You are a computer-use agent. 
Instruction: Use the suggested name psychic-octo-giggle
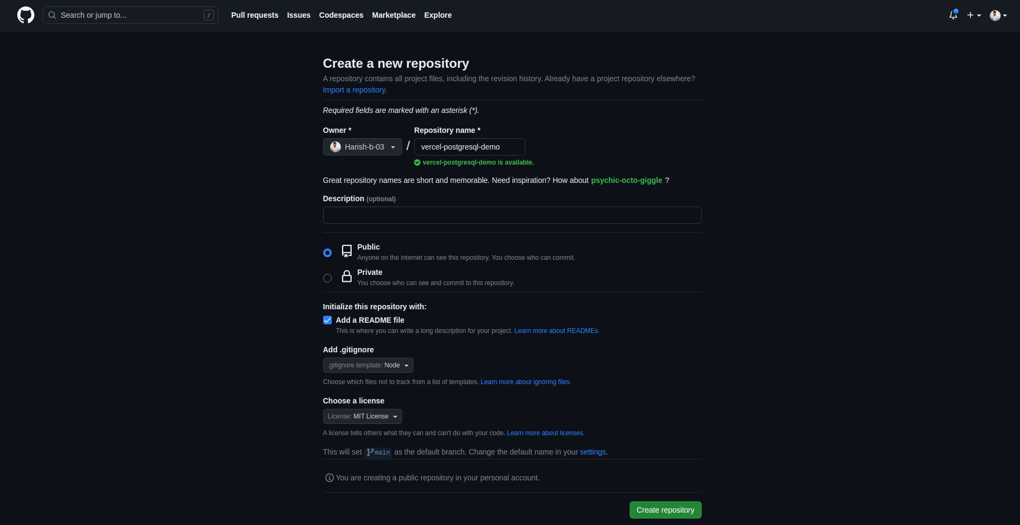point(627,180)
